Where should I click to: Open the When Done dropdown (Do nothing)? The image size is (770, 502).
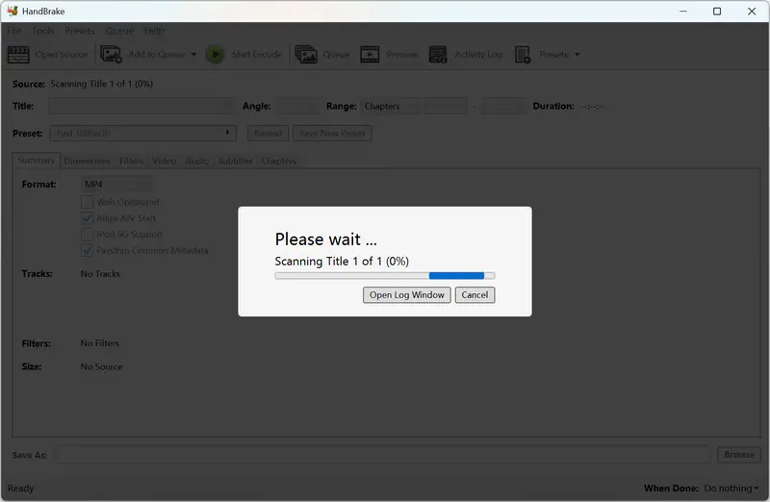tap(731, 489)
